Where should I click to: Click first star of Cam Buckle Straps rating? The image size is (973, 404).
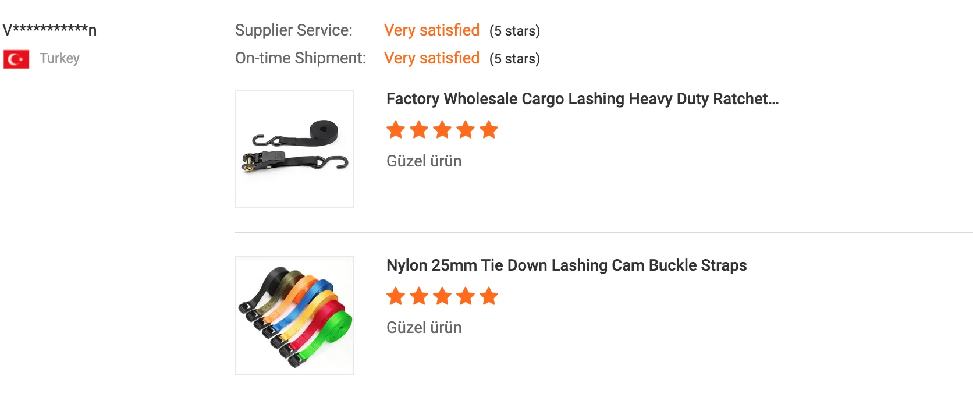pyautogui.click(x=396, y=296)
